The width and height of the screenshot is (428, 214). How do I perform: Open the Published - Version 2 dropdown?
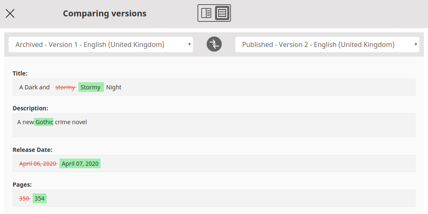pos(327,44)
